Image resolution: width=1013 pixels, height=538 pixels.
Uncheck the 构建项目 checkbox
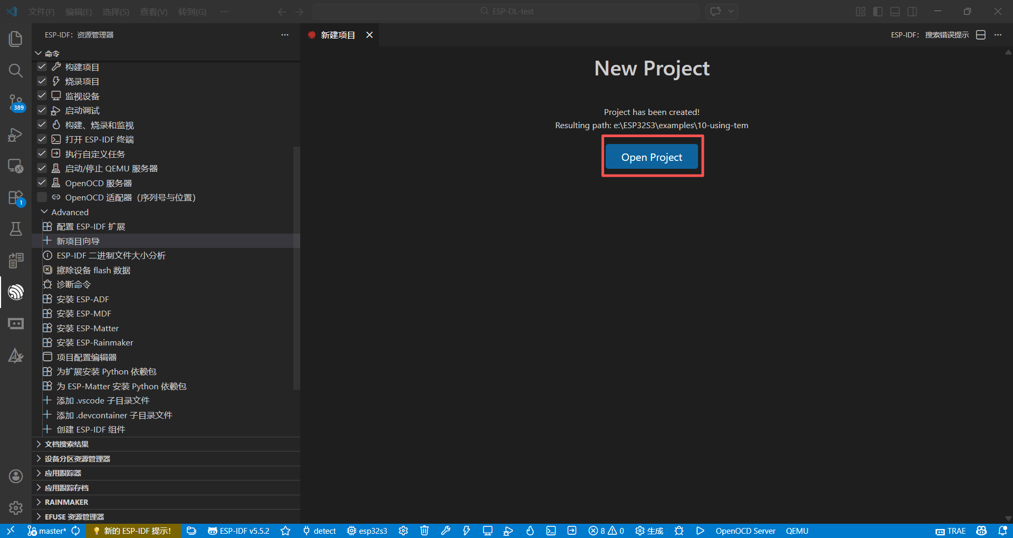click(x=42, y=67)
